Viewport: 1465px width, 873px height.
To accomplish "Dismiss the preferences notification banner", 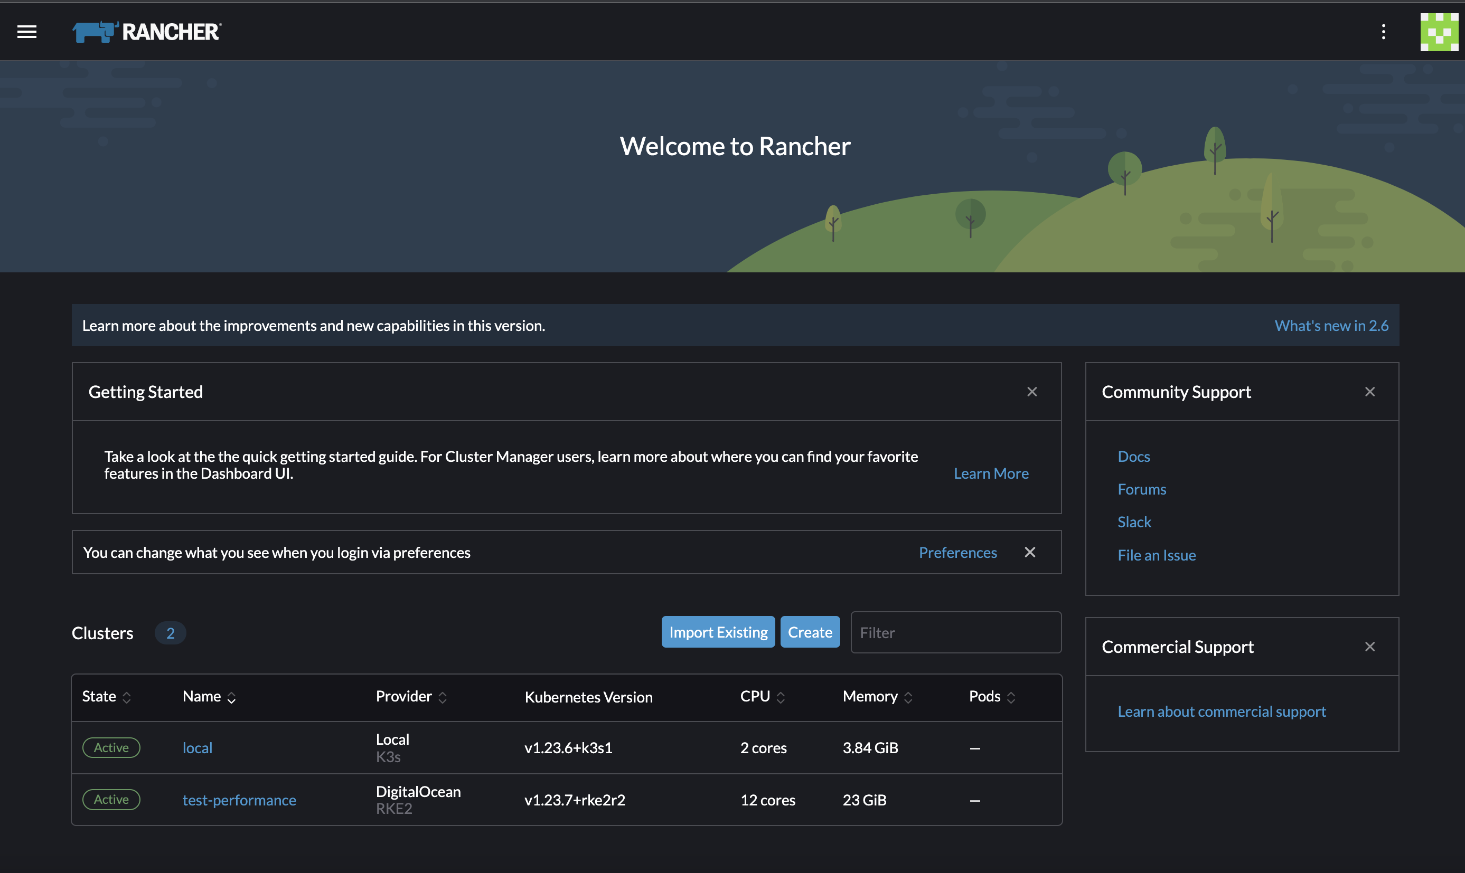I will (1029, 552).
